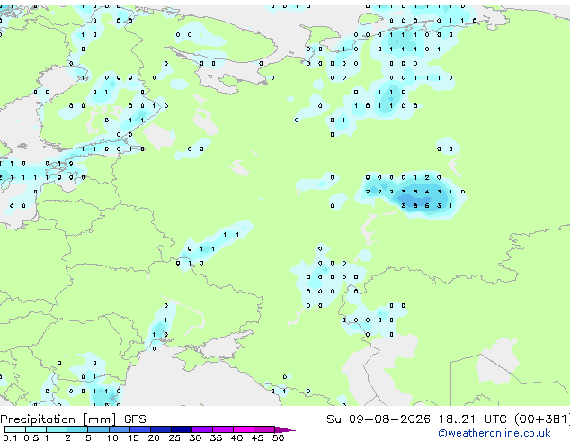Click the legend label "35"
The width and height of the screenshot is (570, 441).
(217, 437)
